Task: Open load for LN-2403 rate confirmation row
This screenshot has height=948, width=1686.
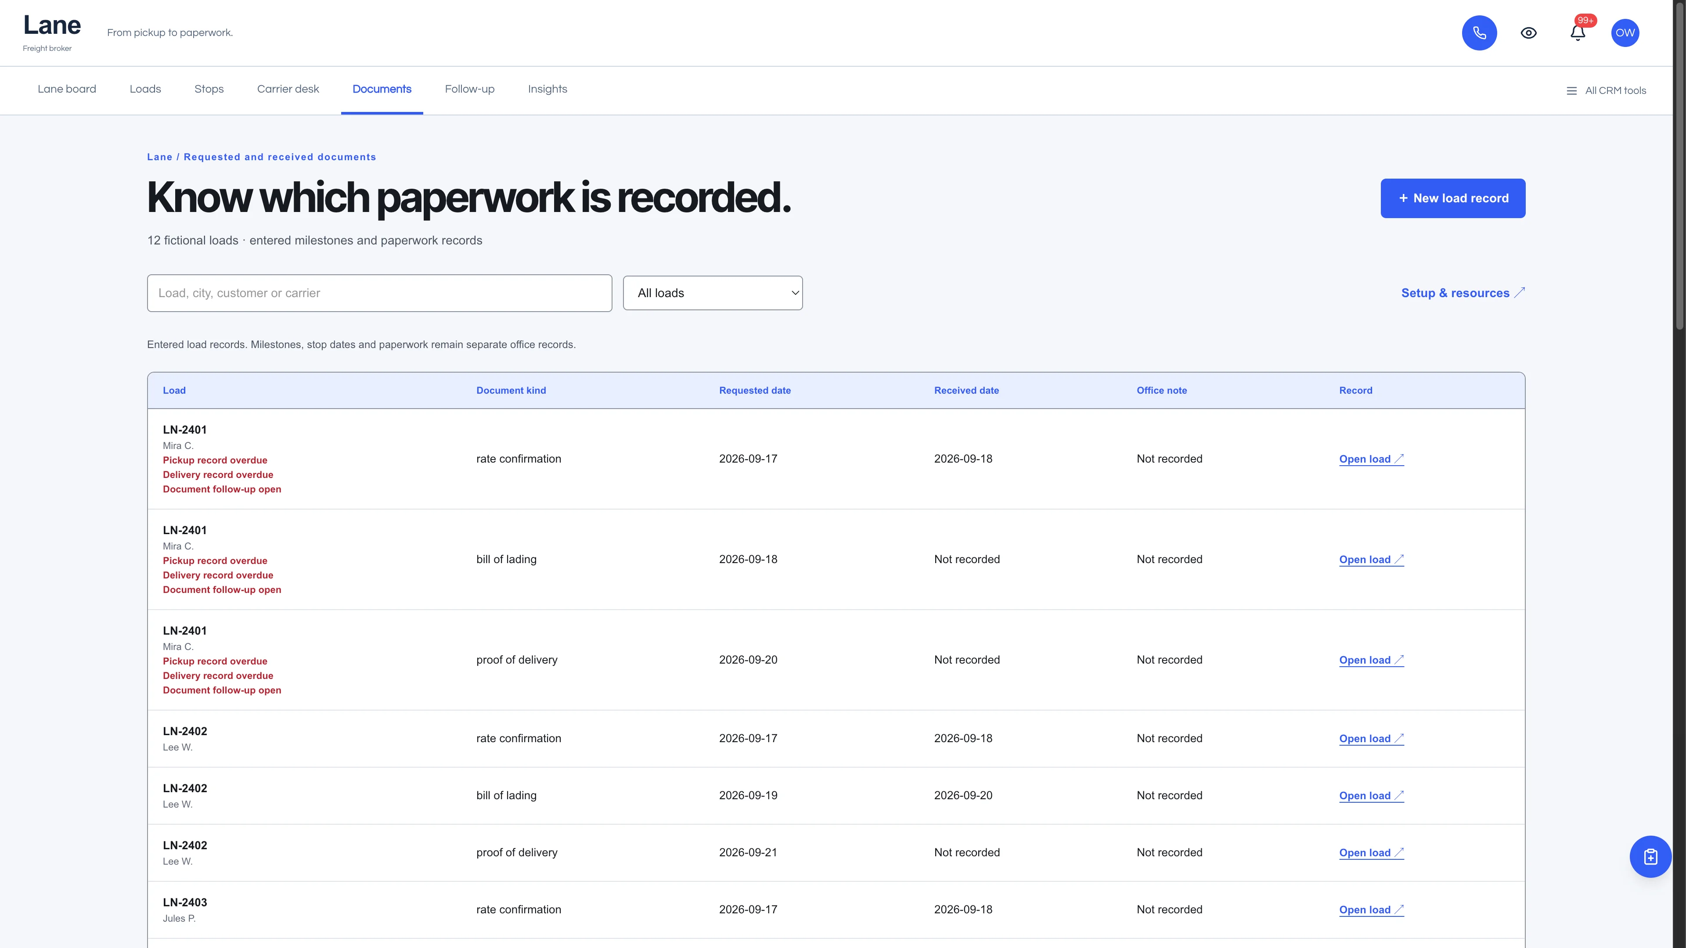Action: 1371,909
